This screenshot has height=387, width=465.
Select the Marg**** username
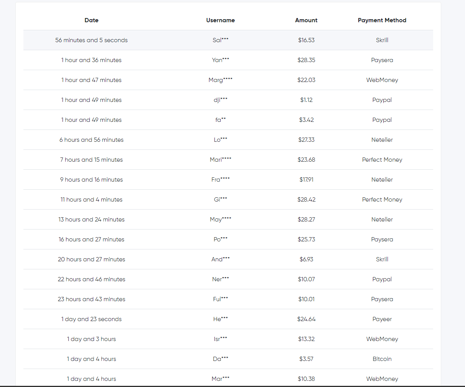coord(221,80)
